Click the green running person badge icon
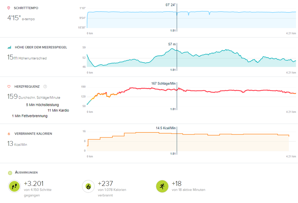 click(x=162, y=186)
